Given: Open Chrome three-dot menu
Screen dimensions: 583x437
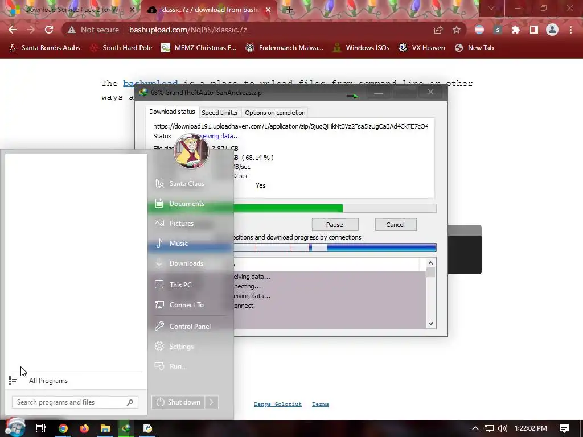Looking at the screenshot, I should tap(570, 30).
